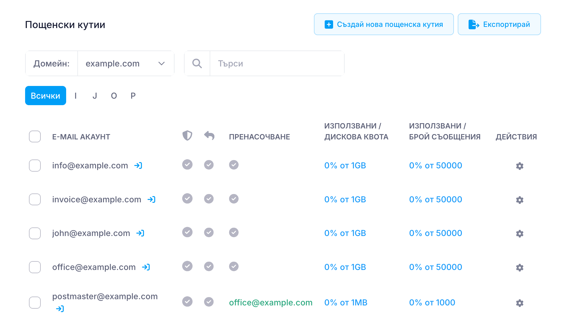This screenshot has width=567, height=319.
Task: Toggle the select-all checkbox in table header
Action: coord(35,136)
